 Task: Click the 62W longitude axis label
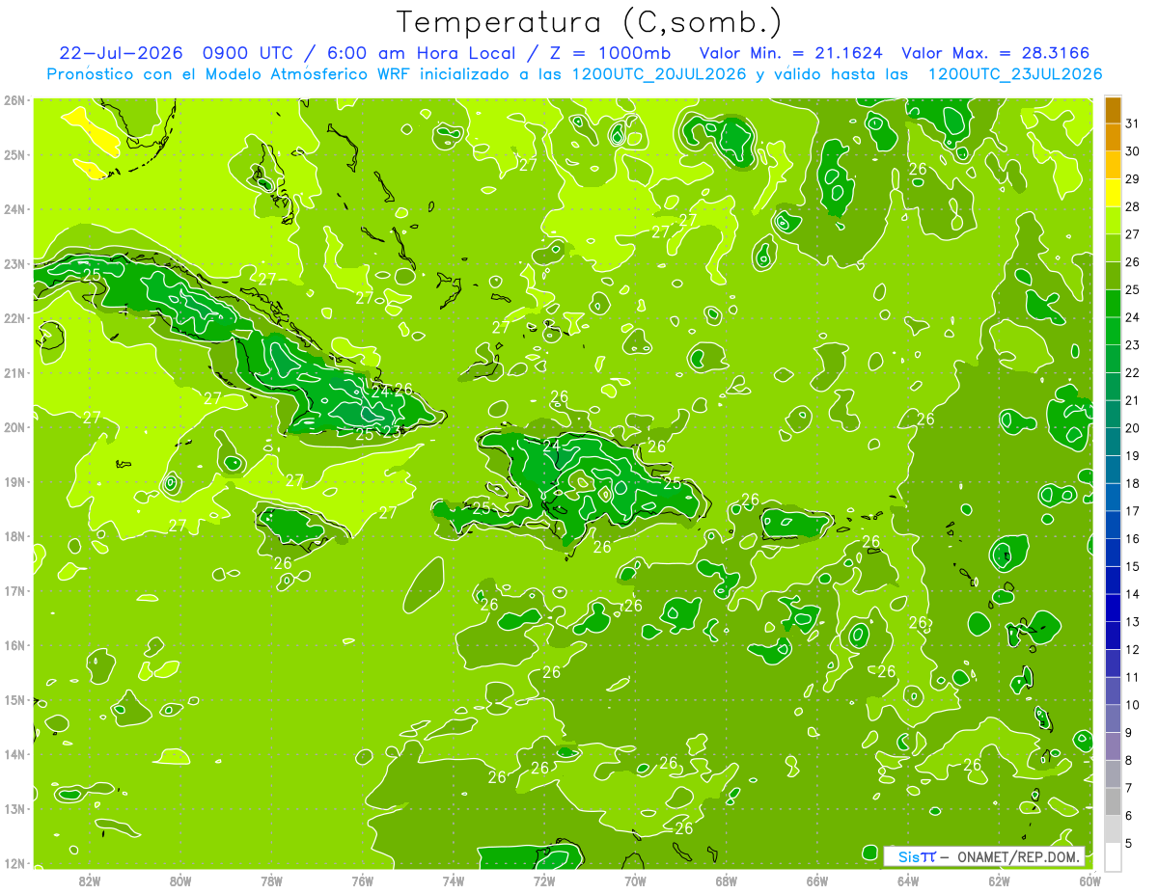tap(999, 880)
